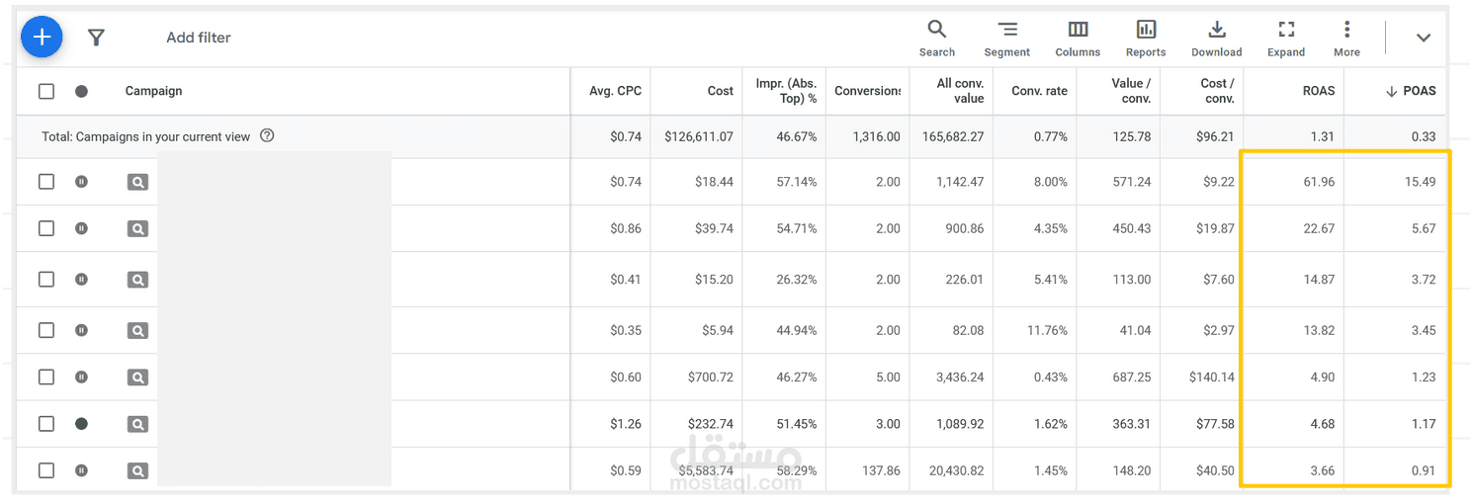Check the box for the $232.74 cost campaign
1473x504 pixels.
[x=46, y=424]
